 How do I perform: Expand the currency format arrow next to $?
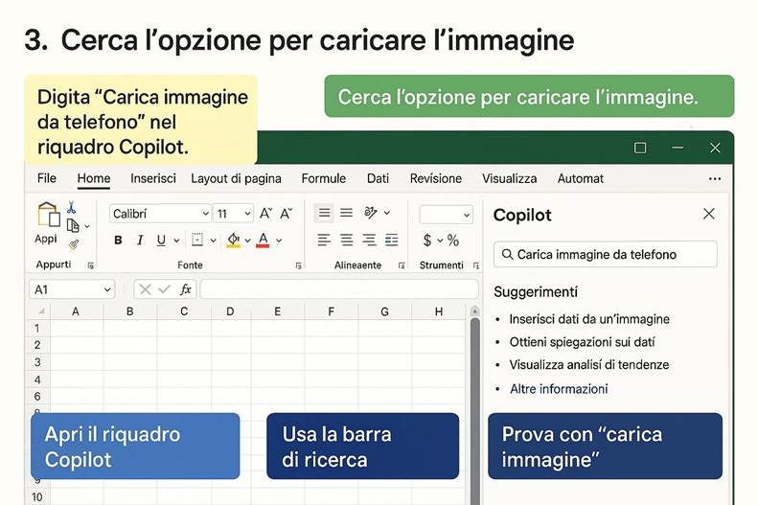point(440,241)
